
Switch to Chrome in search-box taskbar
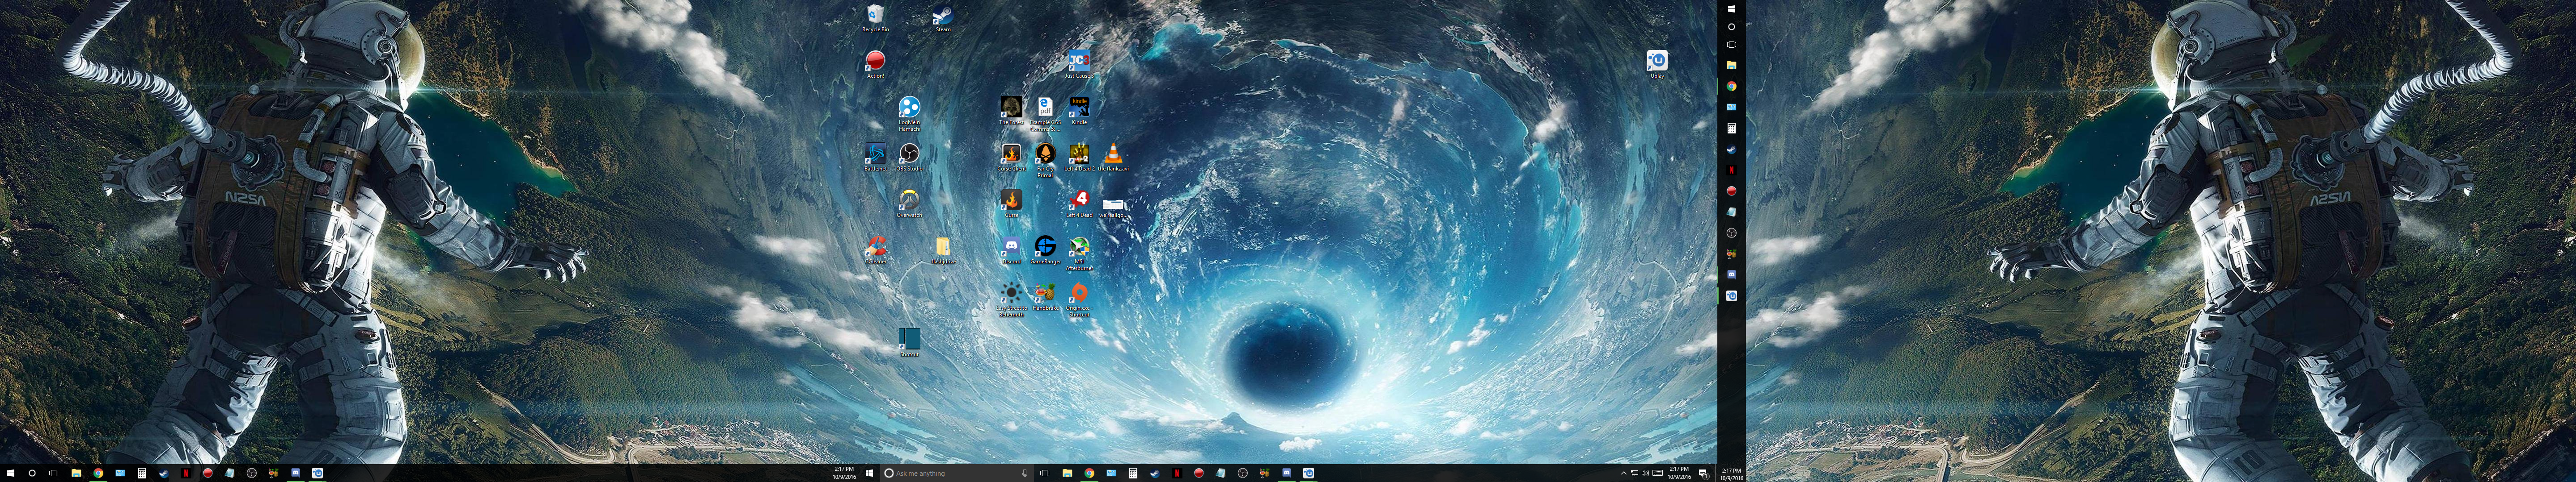(x=1089, y=473)
